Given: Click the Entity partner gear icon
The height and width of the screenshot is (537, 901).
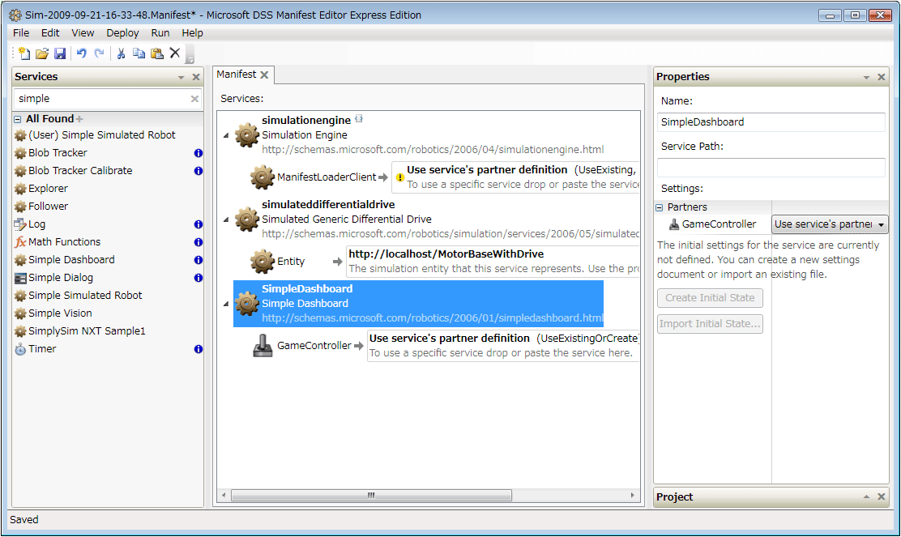Looking at the screenshot, I should point(262,262).
